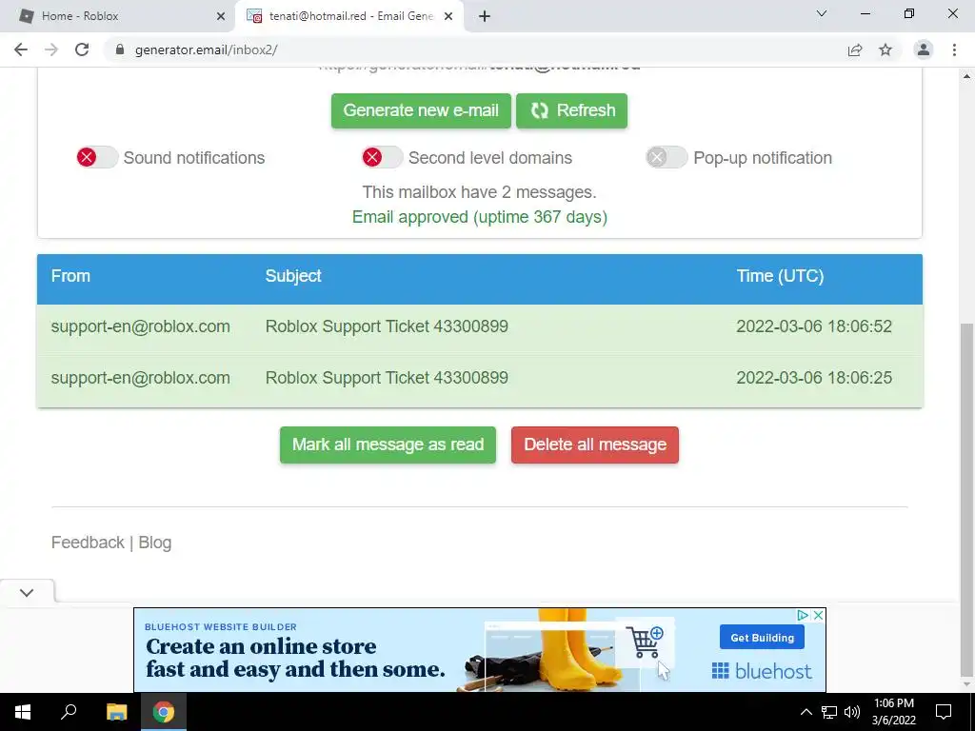
Task: Click Mark all message as read
Action: 388,445
